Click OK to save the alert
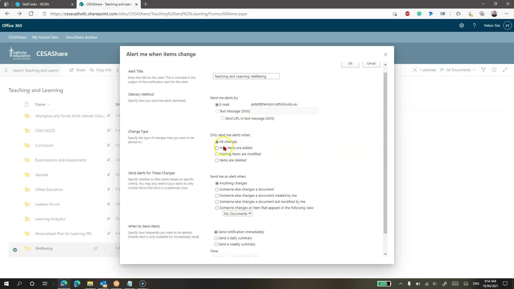 [x=350, y=63]
